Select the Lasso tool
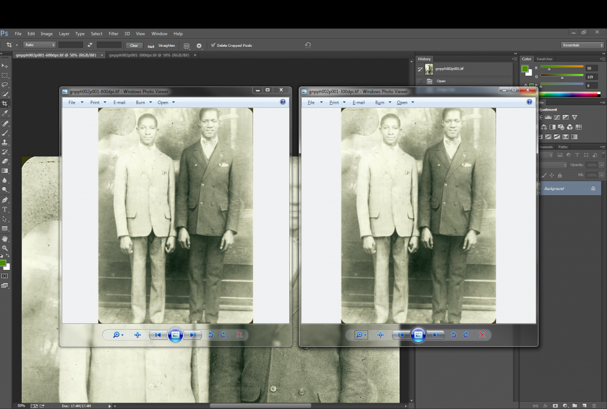 click(5, 85)
